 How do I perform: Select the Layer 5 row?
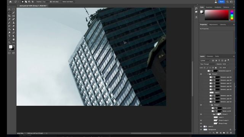click(x=217, y=92)
